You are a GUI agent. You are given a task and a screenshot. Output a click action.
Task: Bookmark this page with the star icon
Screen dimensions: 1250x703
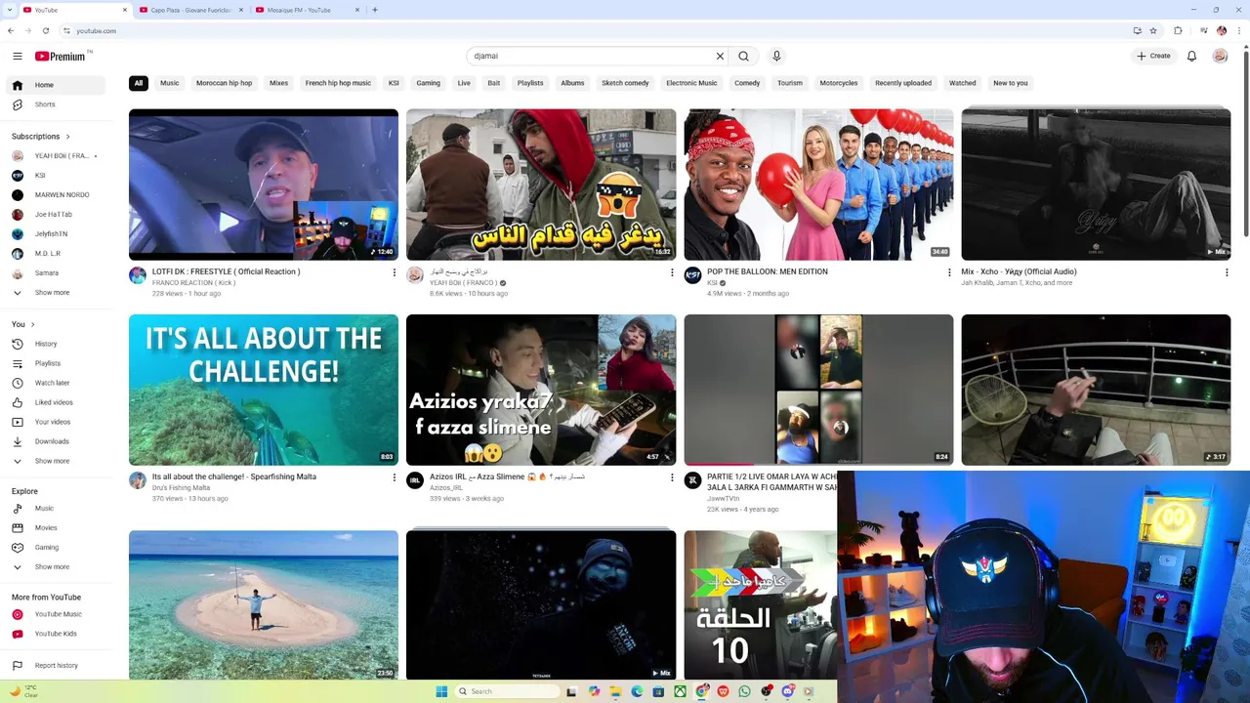click(1153, 30)
